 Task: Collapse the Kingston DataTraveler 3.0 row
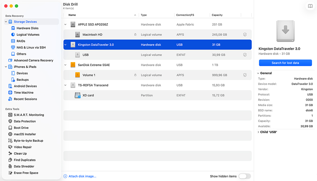[65, 45]
